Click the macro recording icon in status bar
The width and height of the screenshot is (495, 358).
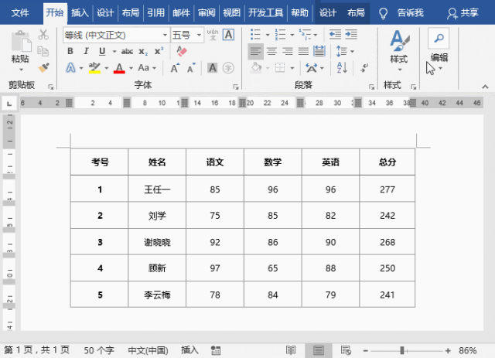pos(216,350)
